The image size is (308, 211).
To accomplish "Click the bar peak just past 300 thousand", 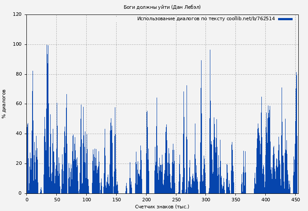I will (210, 51).
